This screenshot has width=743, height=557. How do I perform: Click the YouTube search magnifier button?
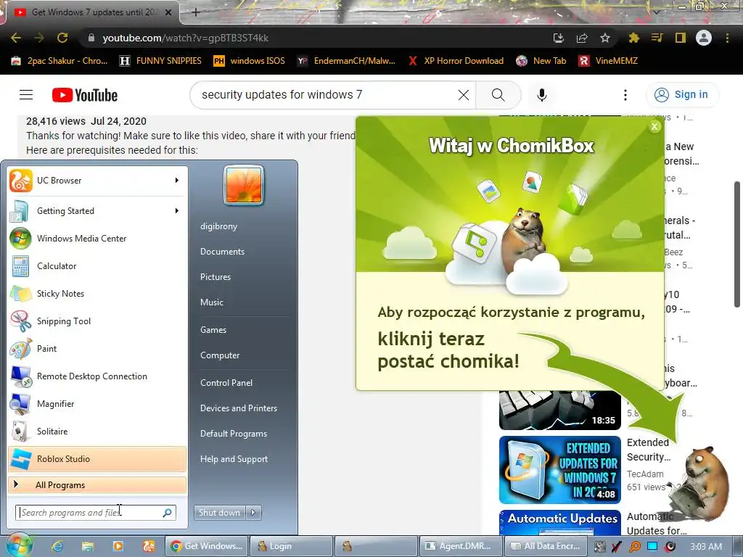pos(498,95)
